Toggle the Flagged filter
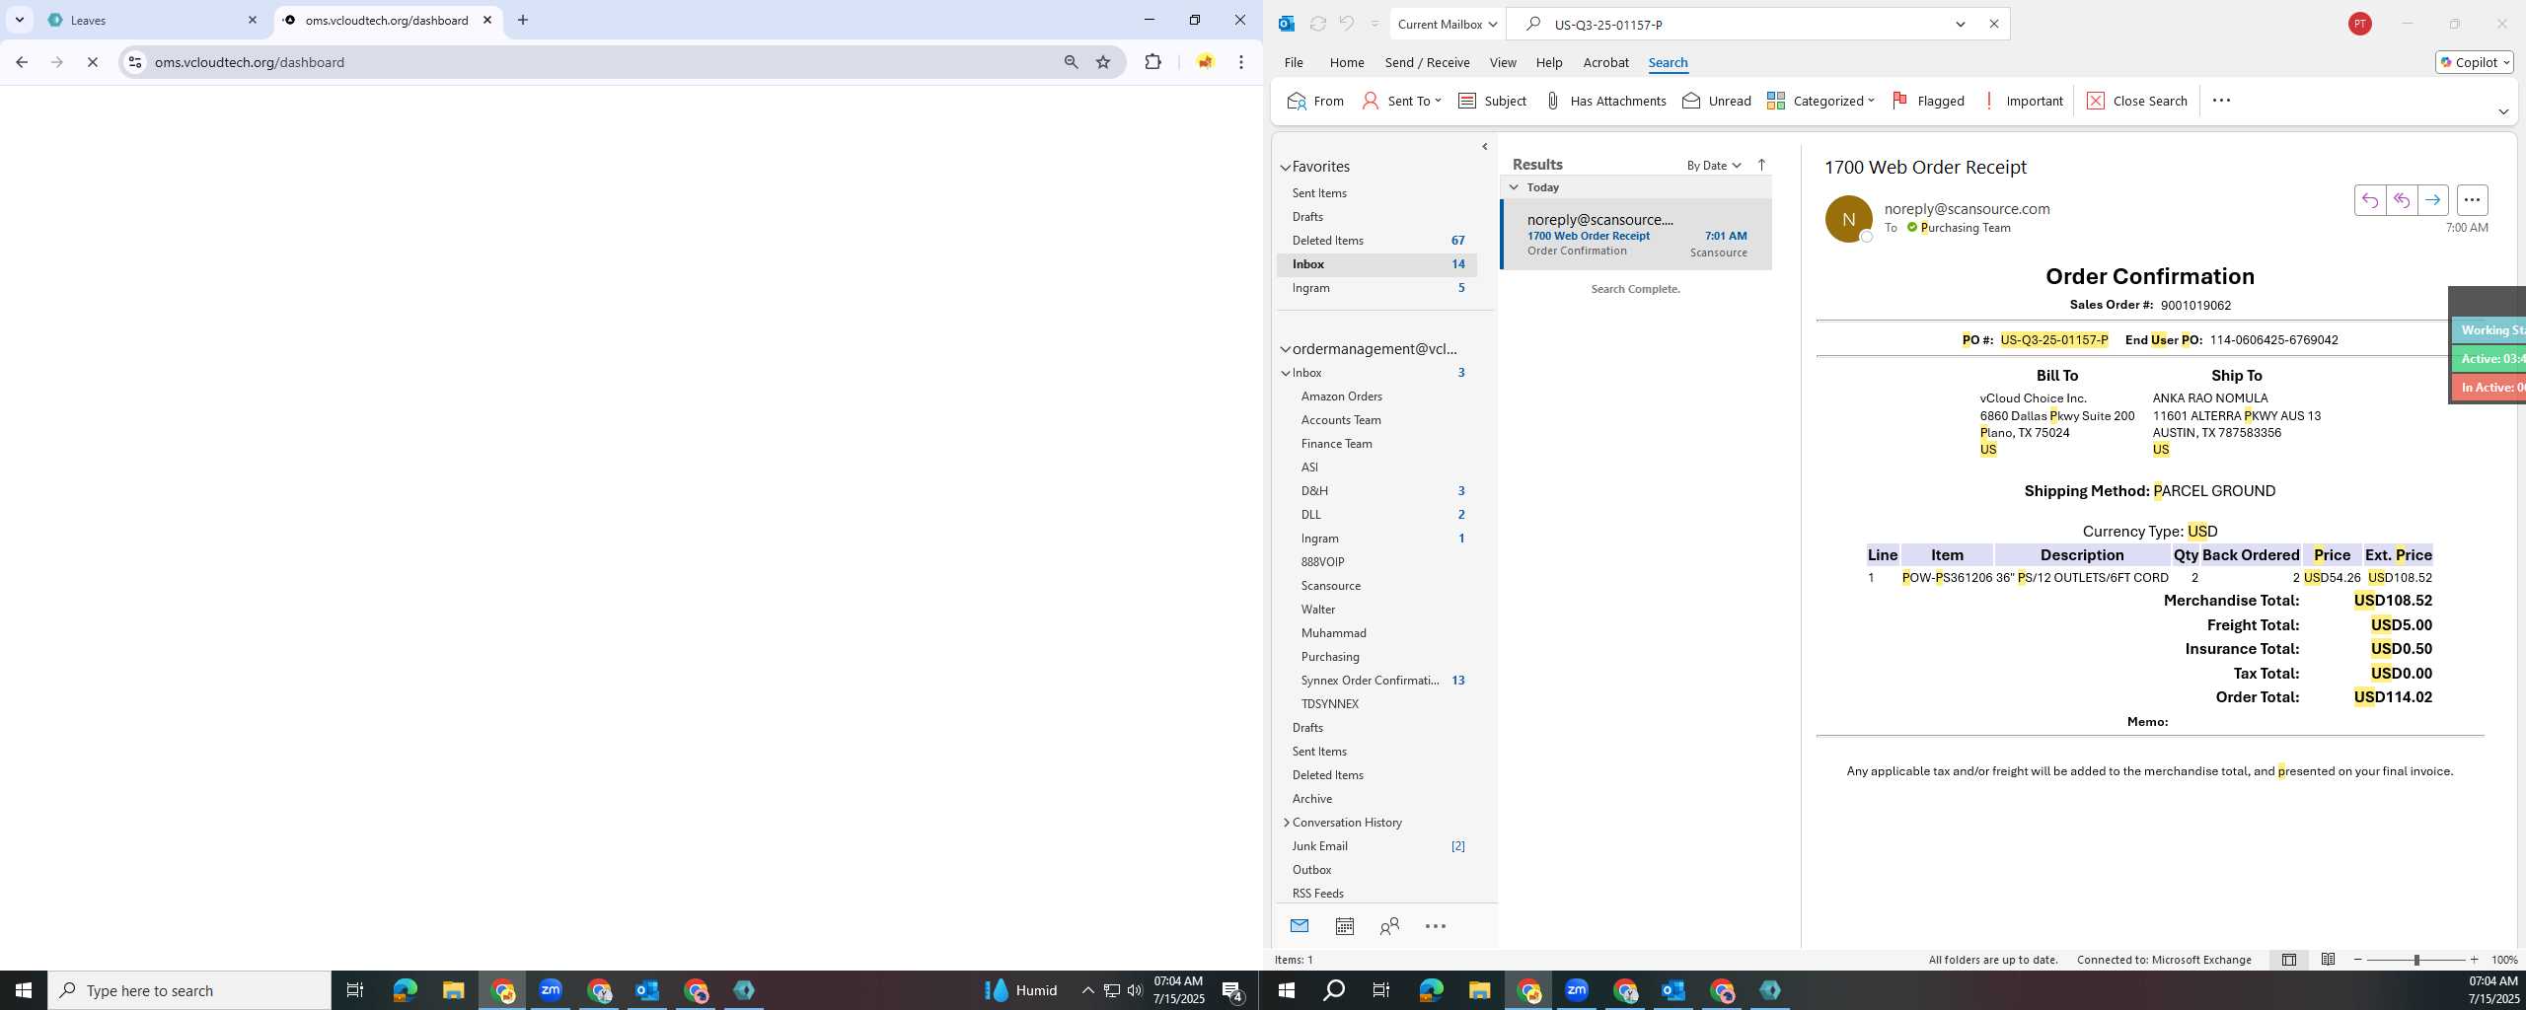This screenshot has height=1010, width=2526. 1928,101
